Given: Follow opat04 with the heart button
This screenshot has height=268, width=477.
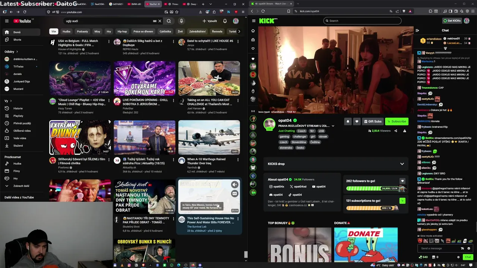Looking at the screenshot, I should pos(357,121).
